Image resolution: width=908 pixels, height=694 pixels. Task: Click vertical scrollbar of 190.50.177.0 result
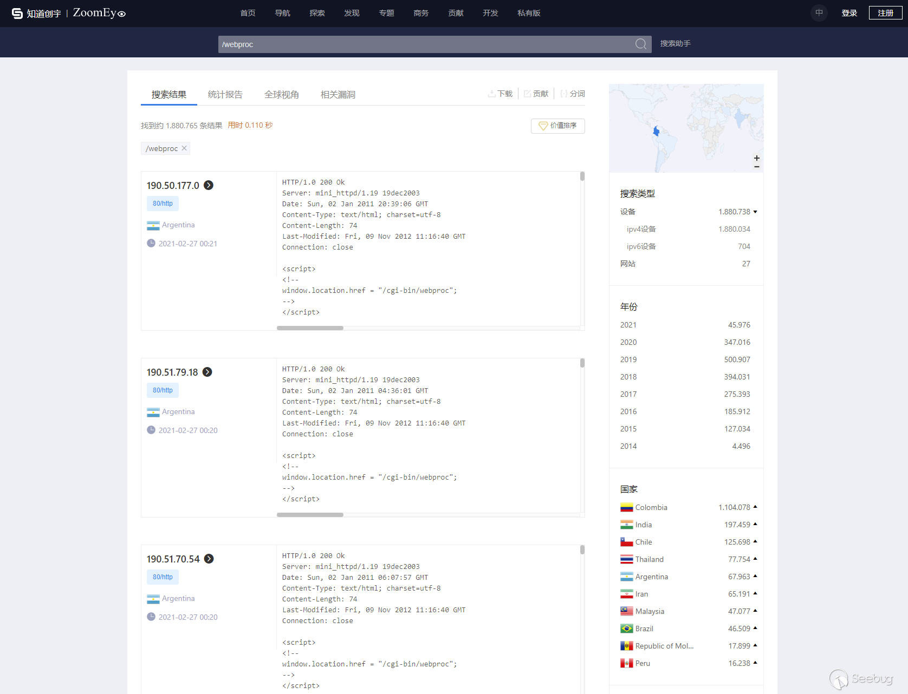(x=582, y=176)
